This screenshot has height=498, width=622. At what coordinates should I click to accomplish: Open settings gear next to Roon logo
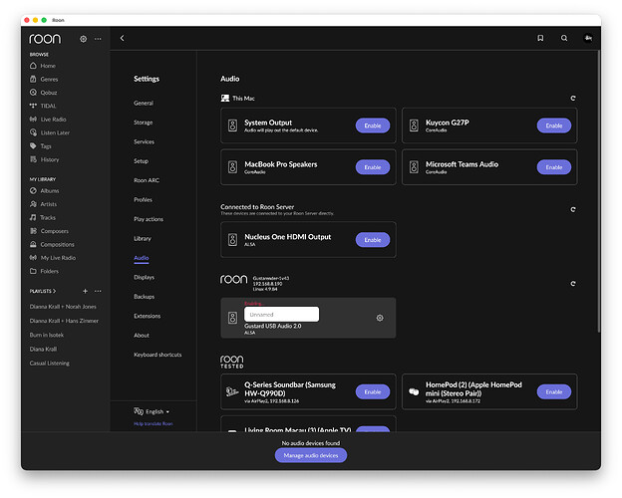point(84,39)
